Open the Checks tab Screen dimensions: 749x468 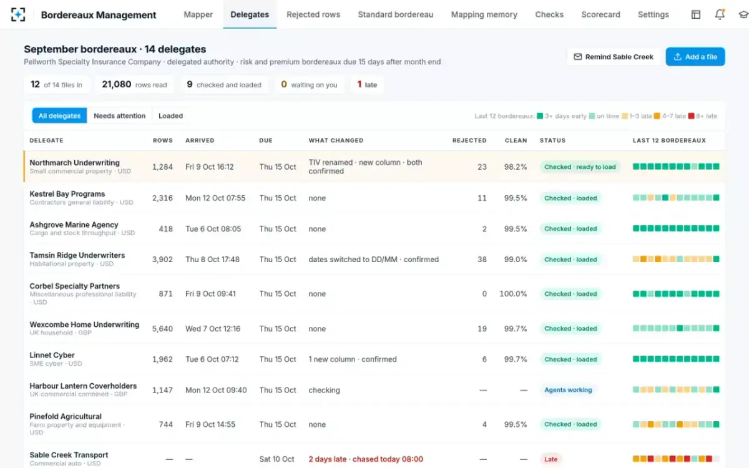[x=549, y=14]
